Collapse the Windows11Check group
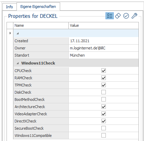Viewport: 144px width, 141px height. [x=18, y=63]
